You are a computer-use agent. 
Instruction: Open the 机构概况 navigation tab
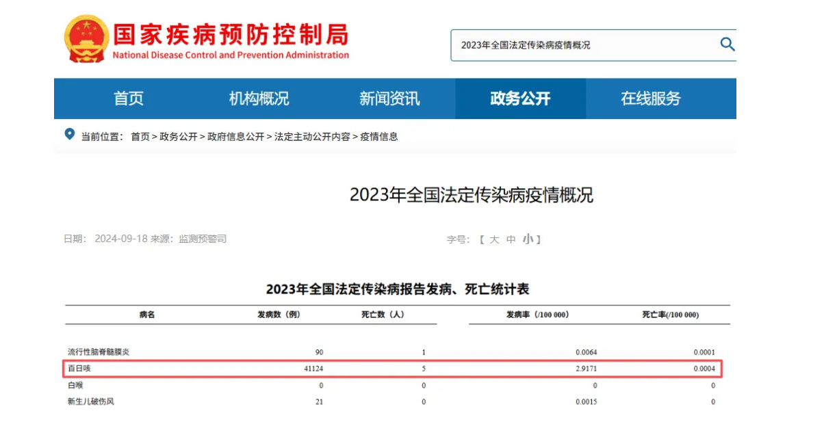[259, 98]
